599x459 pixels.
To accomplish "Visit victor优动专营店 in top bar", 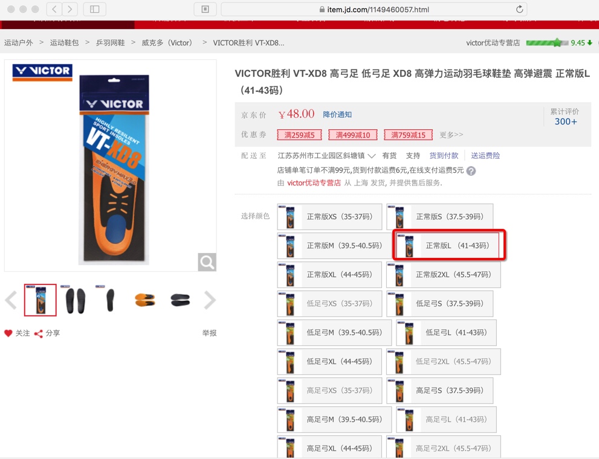I will click(493, 43).
